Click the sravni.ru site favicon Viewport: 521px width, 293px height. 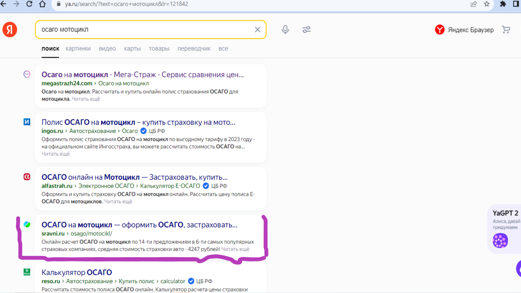click(x=27, y=224)
